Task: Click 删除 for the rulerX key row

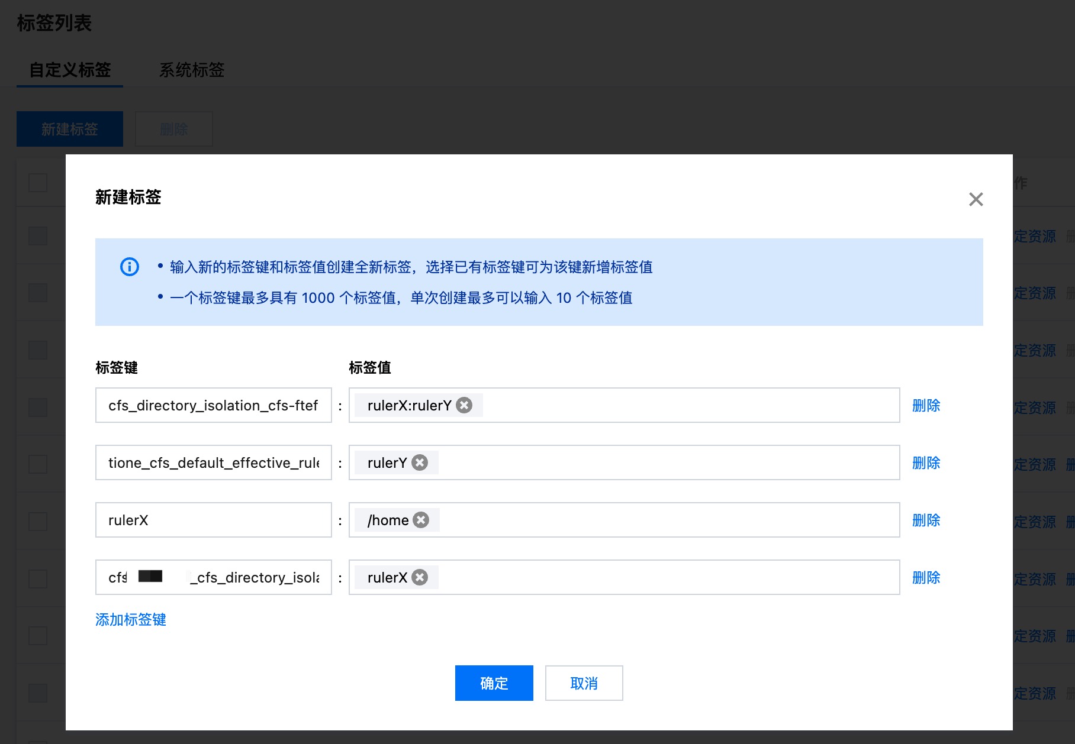Action: 926,520
